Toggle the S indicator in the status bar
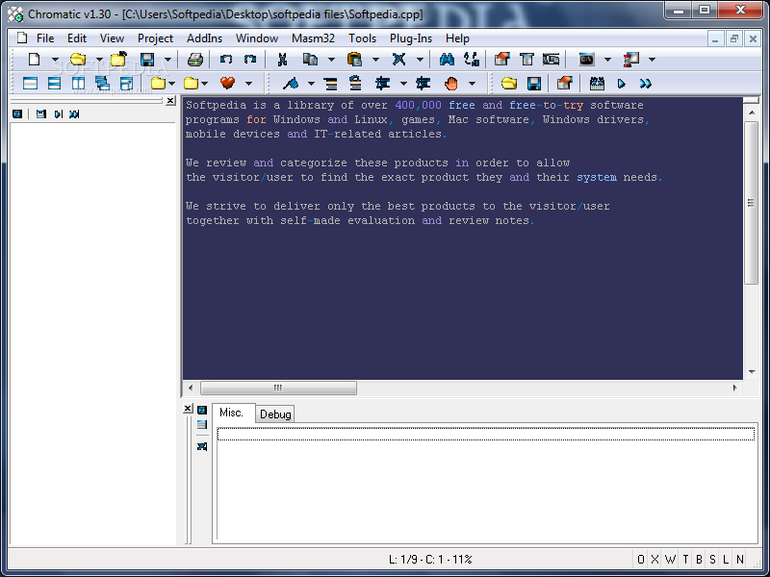This screenshot has width=770, height=577. (x=712, y=560)
